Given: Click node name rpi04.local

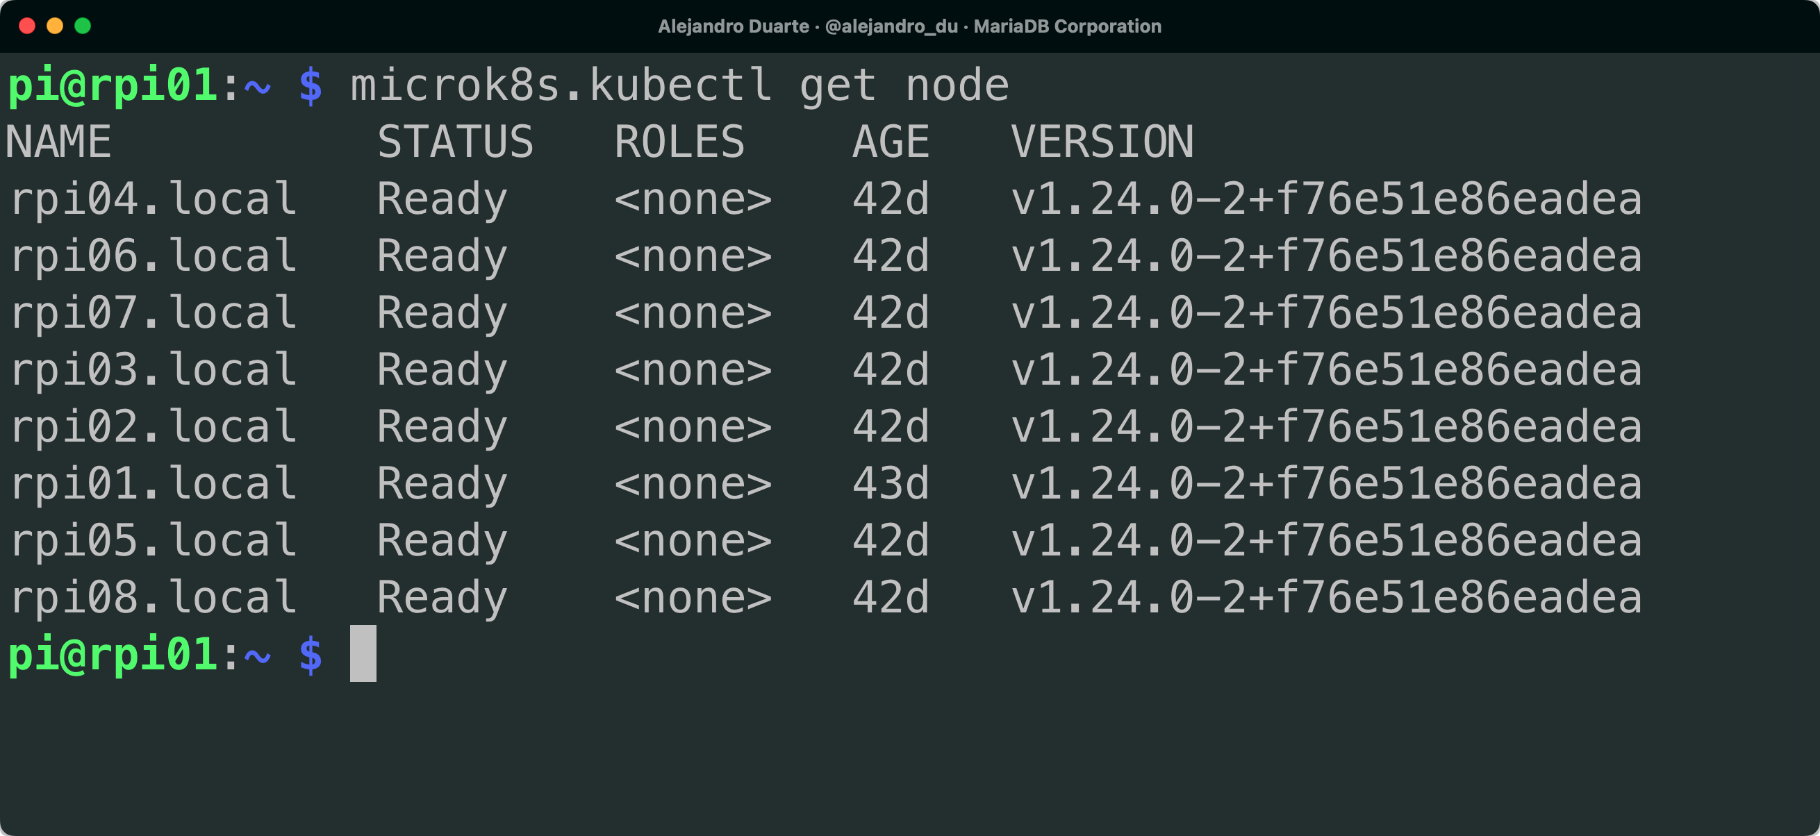Looking at the screenshot, I should tap(153, 199).
